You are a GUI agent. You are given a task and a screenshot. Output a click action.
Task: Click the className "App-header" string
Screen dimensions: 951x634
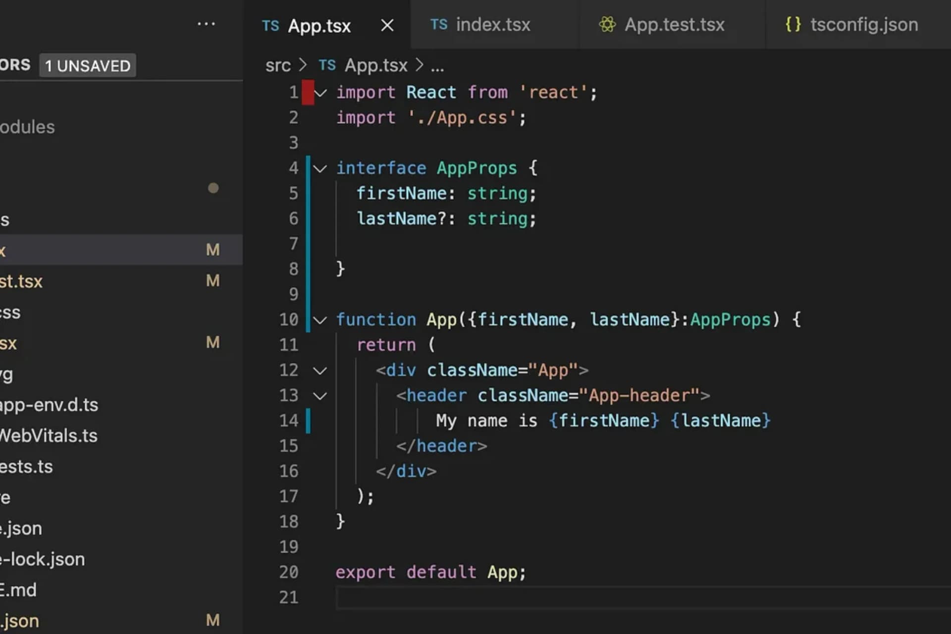pyautogui.click(x=638, y=395)
